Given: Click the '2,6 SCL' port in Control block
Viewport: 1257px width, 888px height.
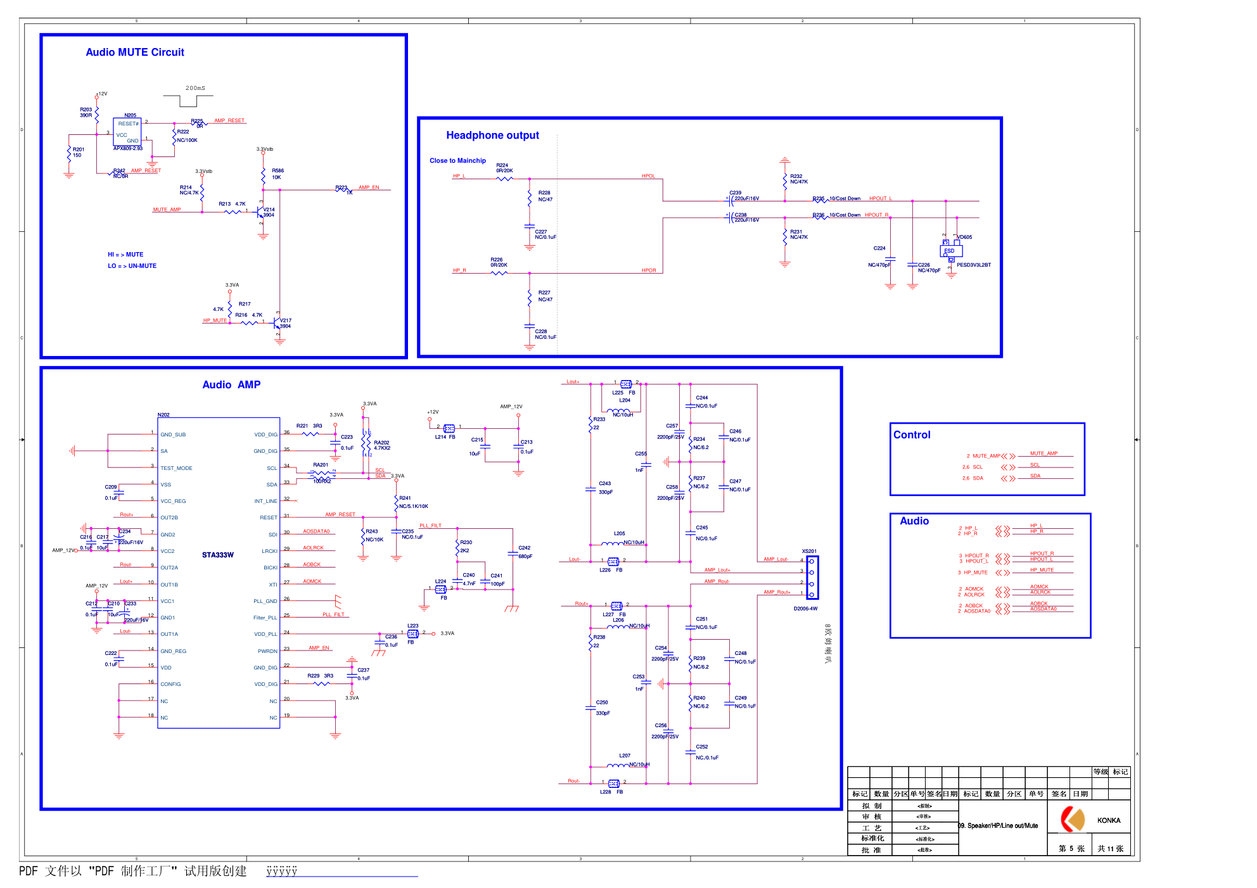Looking at the screenshot, I should [x=973, y=467].
